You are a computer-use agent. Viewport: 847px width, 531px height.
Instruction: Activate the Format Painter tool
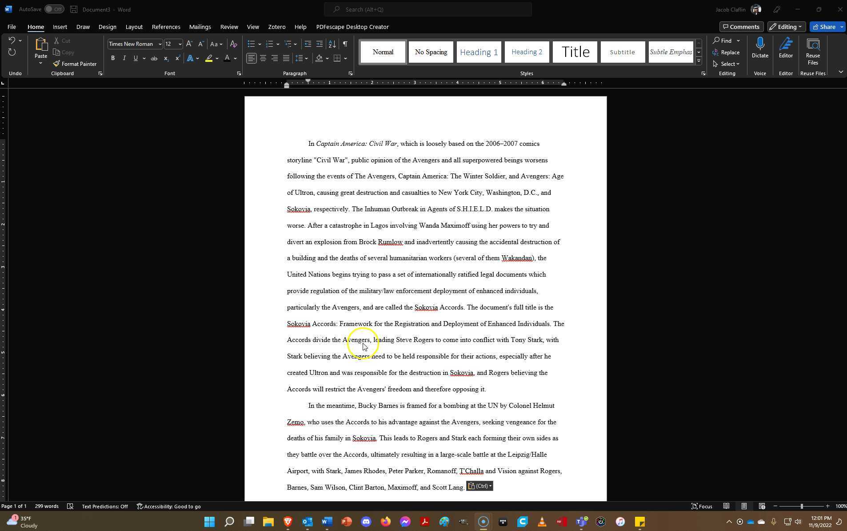pos(75,64)
